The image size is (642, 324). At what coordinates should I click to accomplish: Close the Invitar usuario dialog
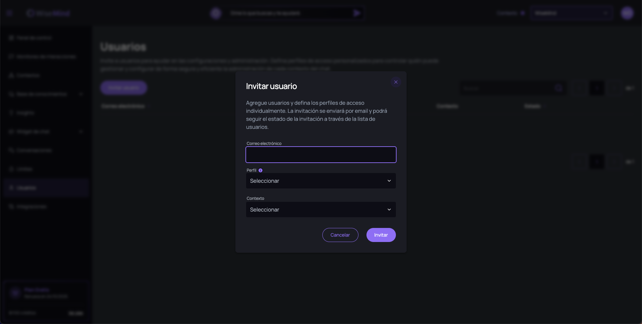[396, 82]
